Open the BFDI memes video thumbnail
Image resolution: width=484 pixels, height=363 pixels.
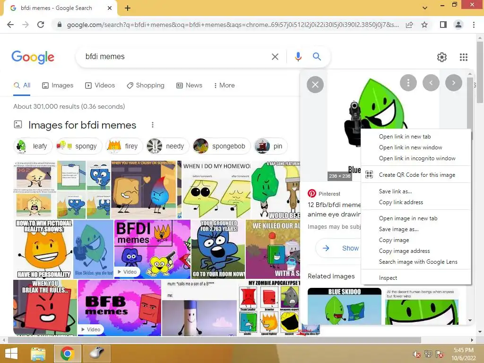click(152, 249)
